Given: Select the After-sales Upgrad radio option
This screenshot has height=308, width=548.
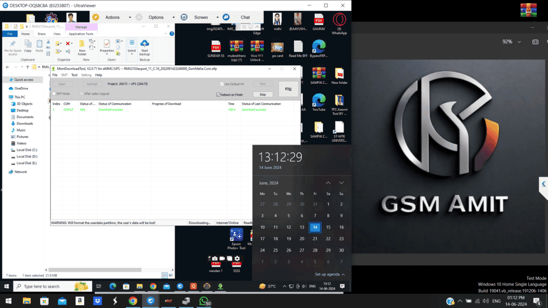Looking at the screenshot, I should (82, 94).
